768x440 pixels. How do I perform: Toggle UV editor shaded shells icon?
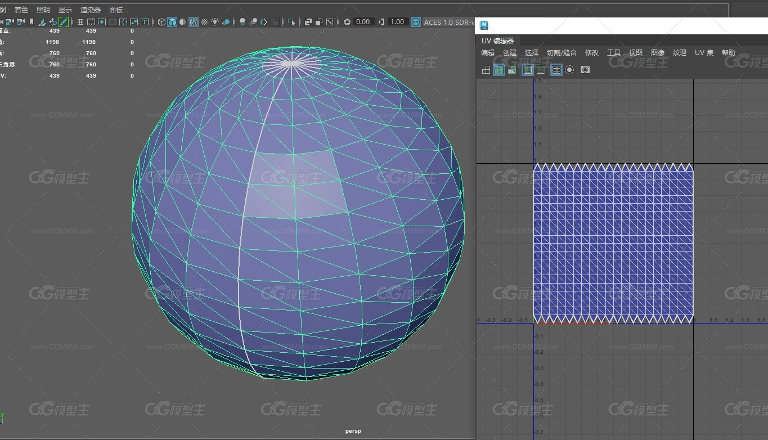(x=499, y=70)
